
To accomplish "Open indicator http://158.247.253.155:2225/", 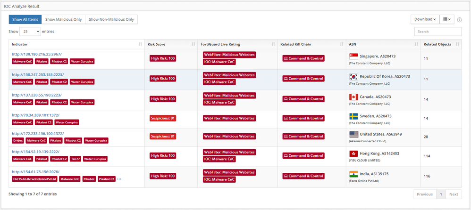I will [x=38, y=74].
